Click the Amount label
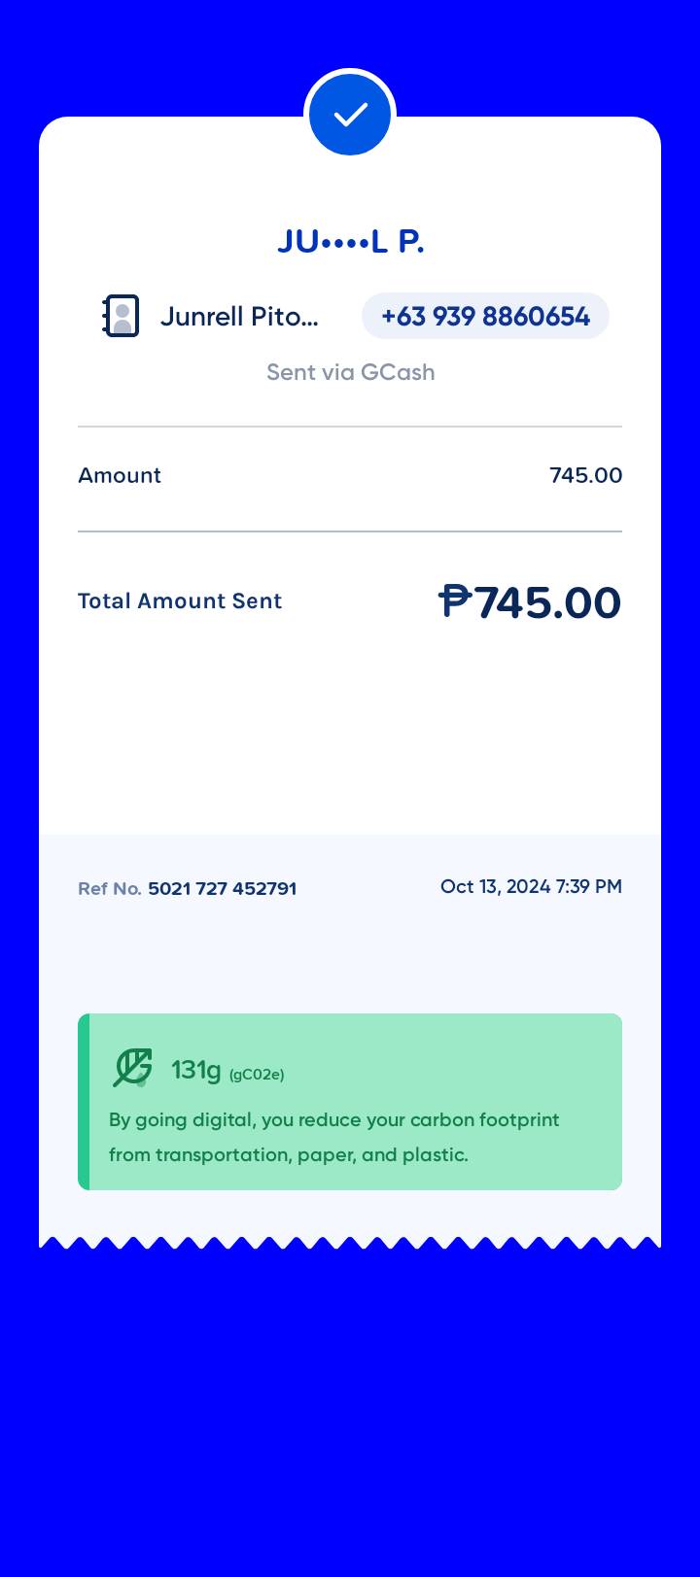The width and height of the screenshot is (700, 1577). pyautogui.click(x=120, y=475)
